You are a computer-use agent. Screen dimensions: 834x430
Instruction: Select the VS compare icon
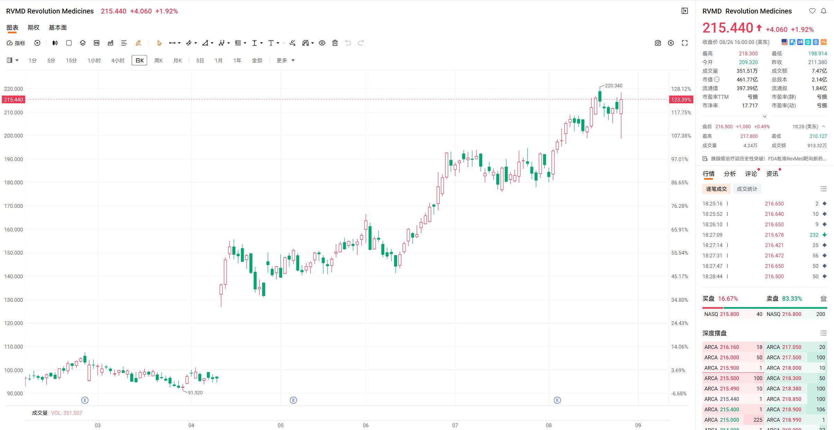pos(97,43)
